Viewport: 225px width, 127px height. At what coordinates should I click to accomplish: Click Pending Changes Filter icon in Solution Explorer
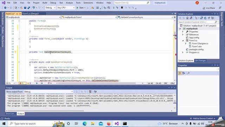tap(196, 18)
